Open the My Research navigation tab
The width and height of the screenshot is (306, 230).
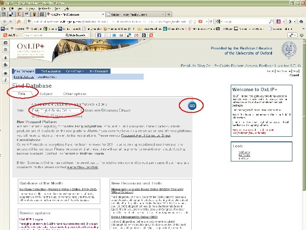(99, 71)
